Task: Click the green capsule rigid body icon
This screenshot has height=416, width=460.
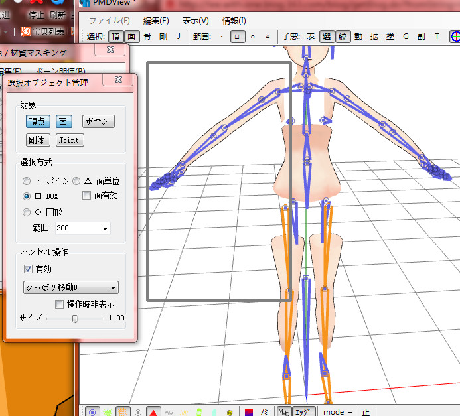Action: coord(199,412)
